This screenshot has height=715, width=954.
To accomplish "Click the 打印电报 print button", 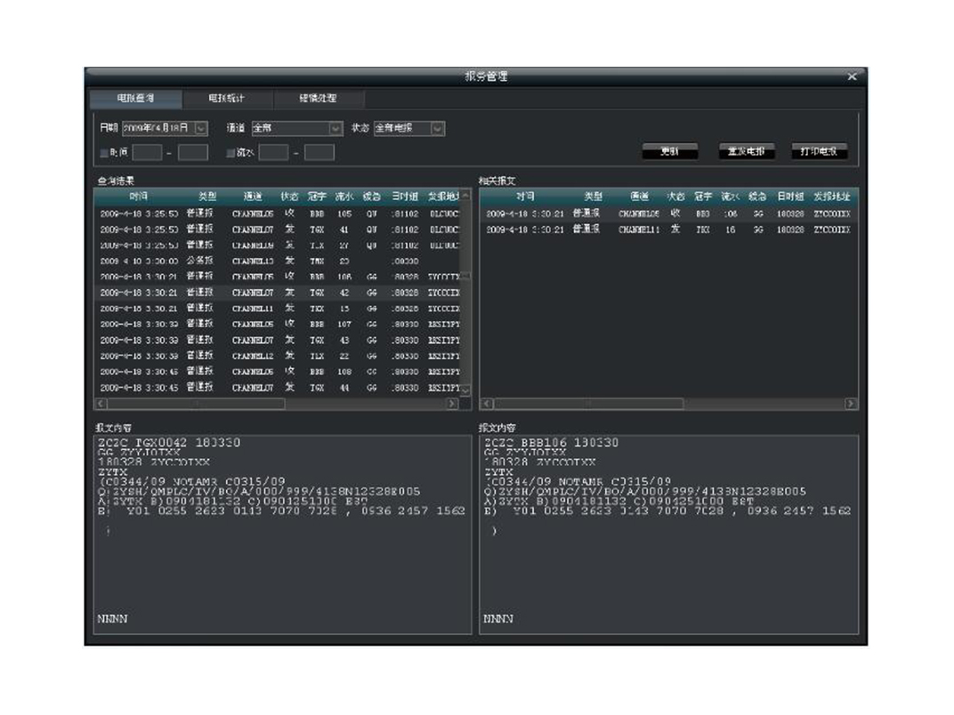I will pos(819,151).
